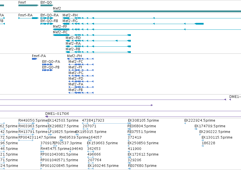This screenshot has height=170, width=241.
Task: Select the Fmrf gene bar
Action: coord(28,5)
